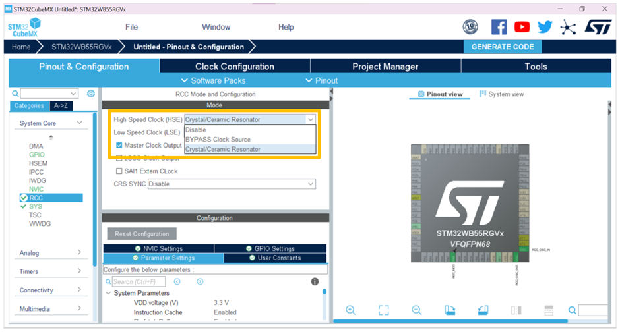The width and height of the screenshot is (620, 332).
Task: Open the CRS SYNC dropdown
Action: point(232,184)
